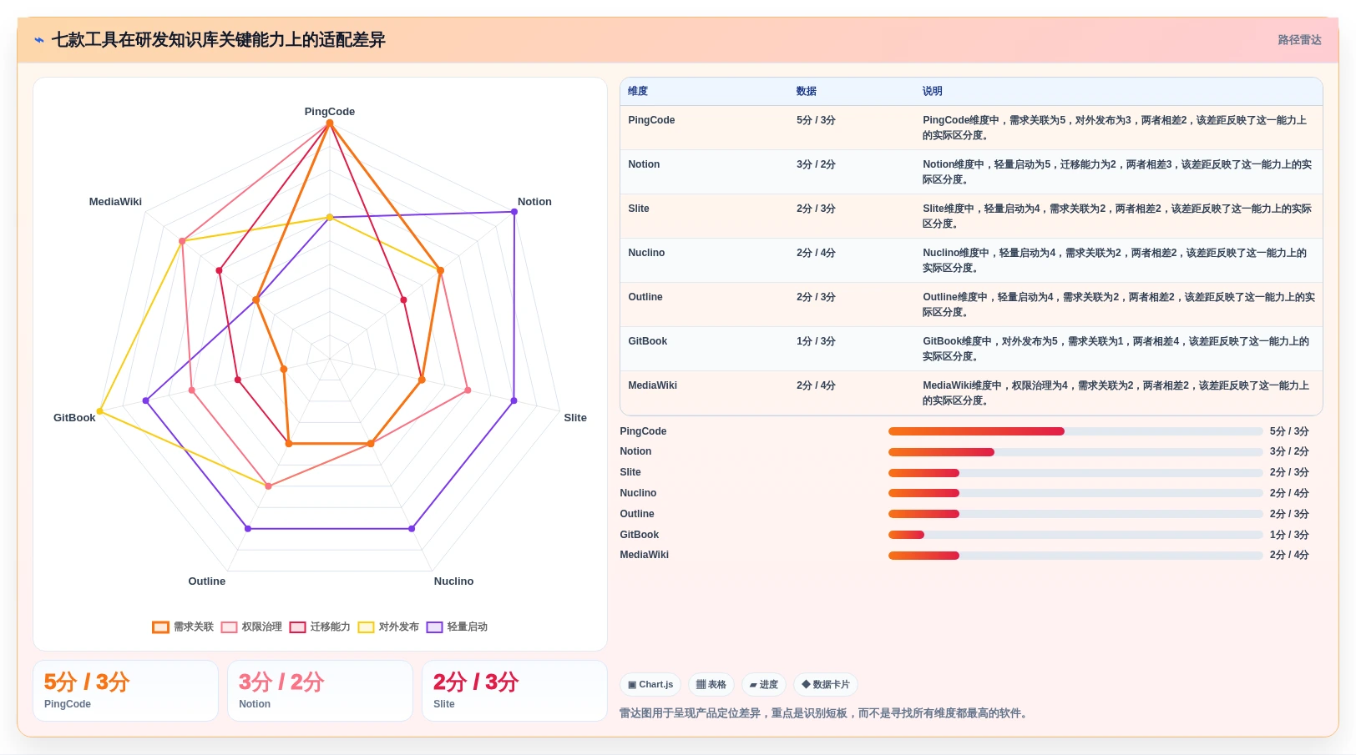Click the blue icon beside the dashboard title
The image size is (1356, 755).
39,40
